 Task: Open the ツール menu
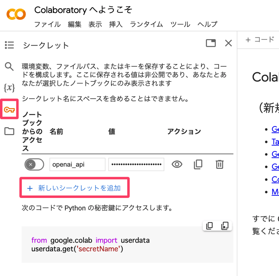180,24
